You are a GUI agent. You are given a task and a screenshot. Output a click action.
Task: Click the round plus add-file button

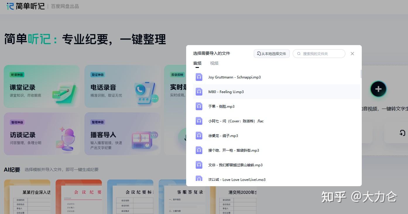click(378, 89)
